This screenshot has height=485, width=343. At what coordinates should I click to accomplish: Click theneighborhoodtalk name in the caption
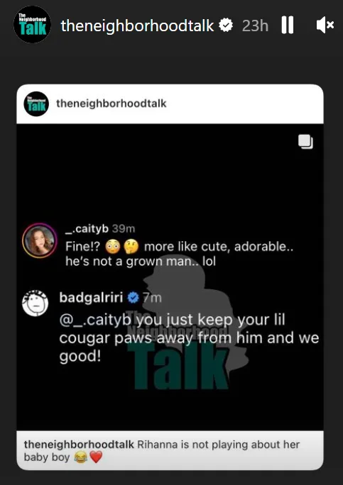(x=79, y=445)
